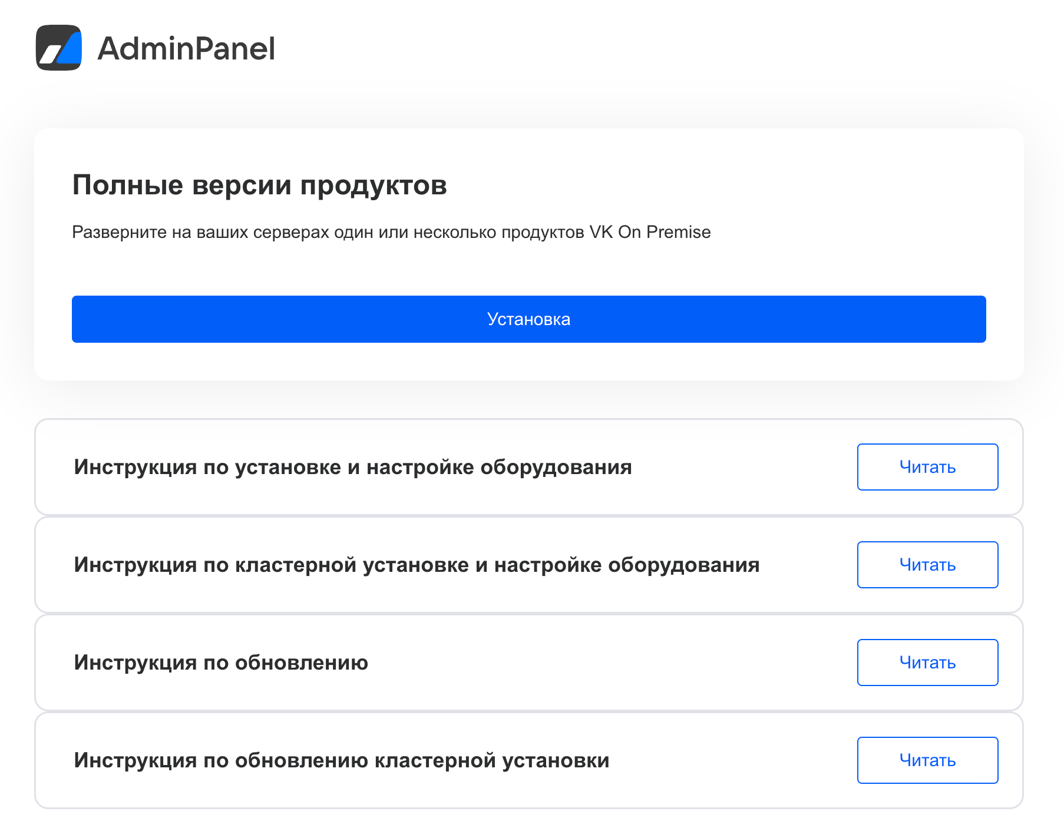Click the blank header area right of AdminPanel

click(648, 48)
